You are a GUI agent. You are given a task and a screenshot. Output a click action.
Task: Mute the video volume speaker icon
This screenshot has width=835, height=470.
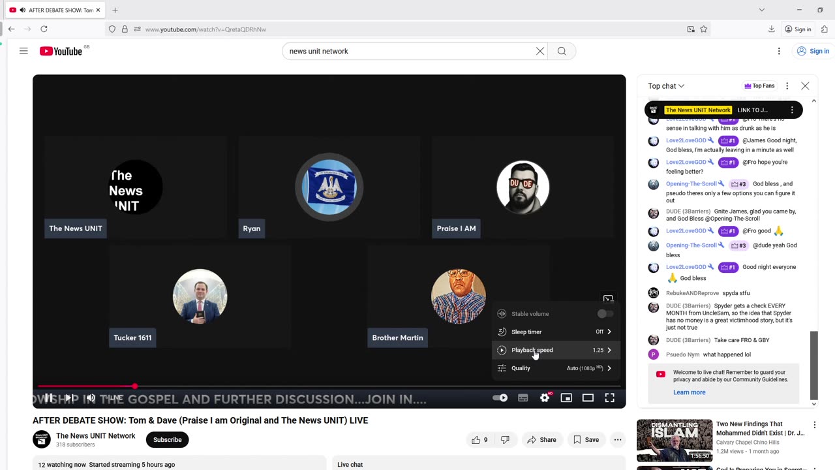pos(91,398)
